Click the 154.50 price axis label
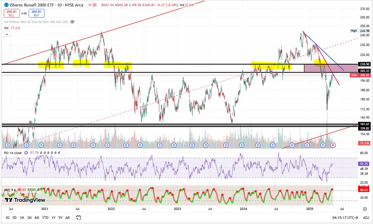Viewport: 373px width, 224px height. click(365, 134)
